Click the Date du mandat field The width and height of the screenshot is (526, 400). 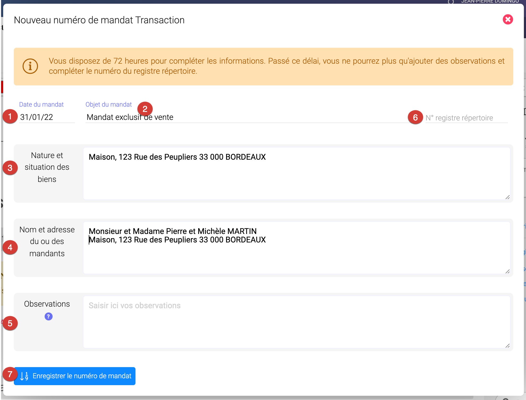point(46,117)
